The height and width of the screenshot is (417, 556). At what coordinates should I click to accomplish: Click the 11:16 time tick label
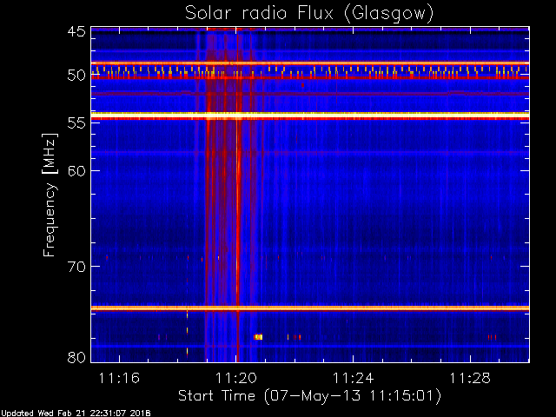[119, 378]
